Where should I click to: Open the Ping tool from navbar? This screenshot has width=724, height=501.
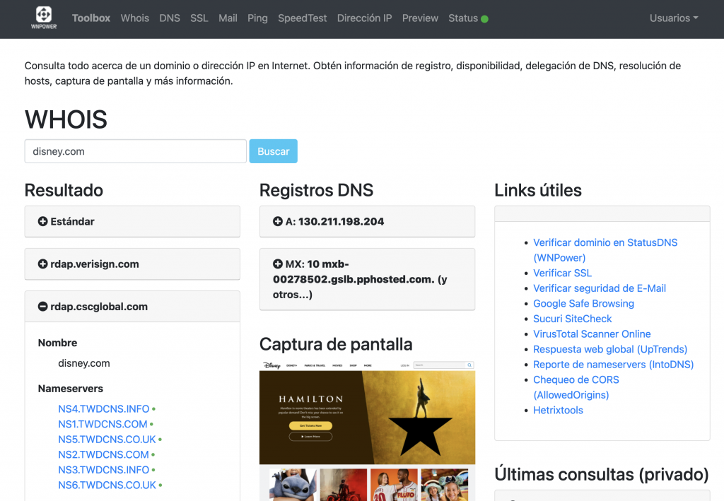pos(257,18)
